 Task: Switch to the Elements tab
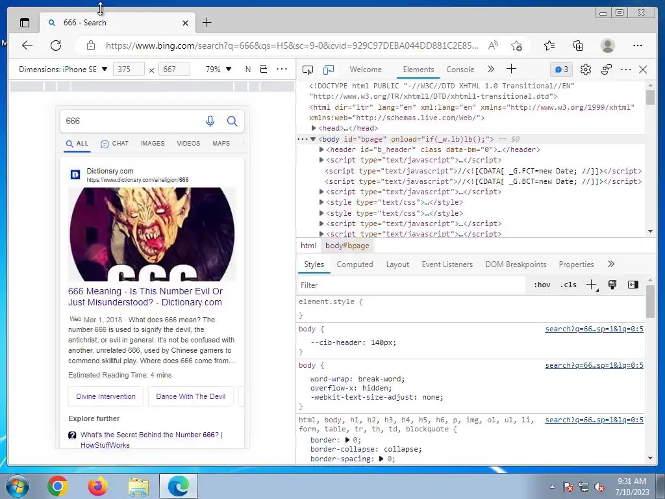click(x=418, y=70)
